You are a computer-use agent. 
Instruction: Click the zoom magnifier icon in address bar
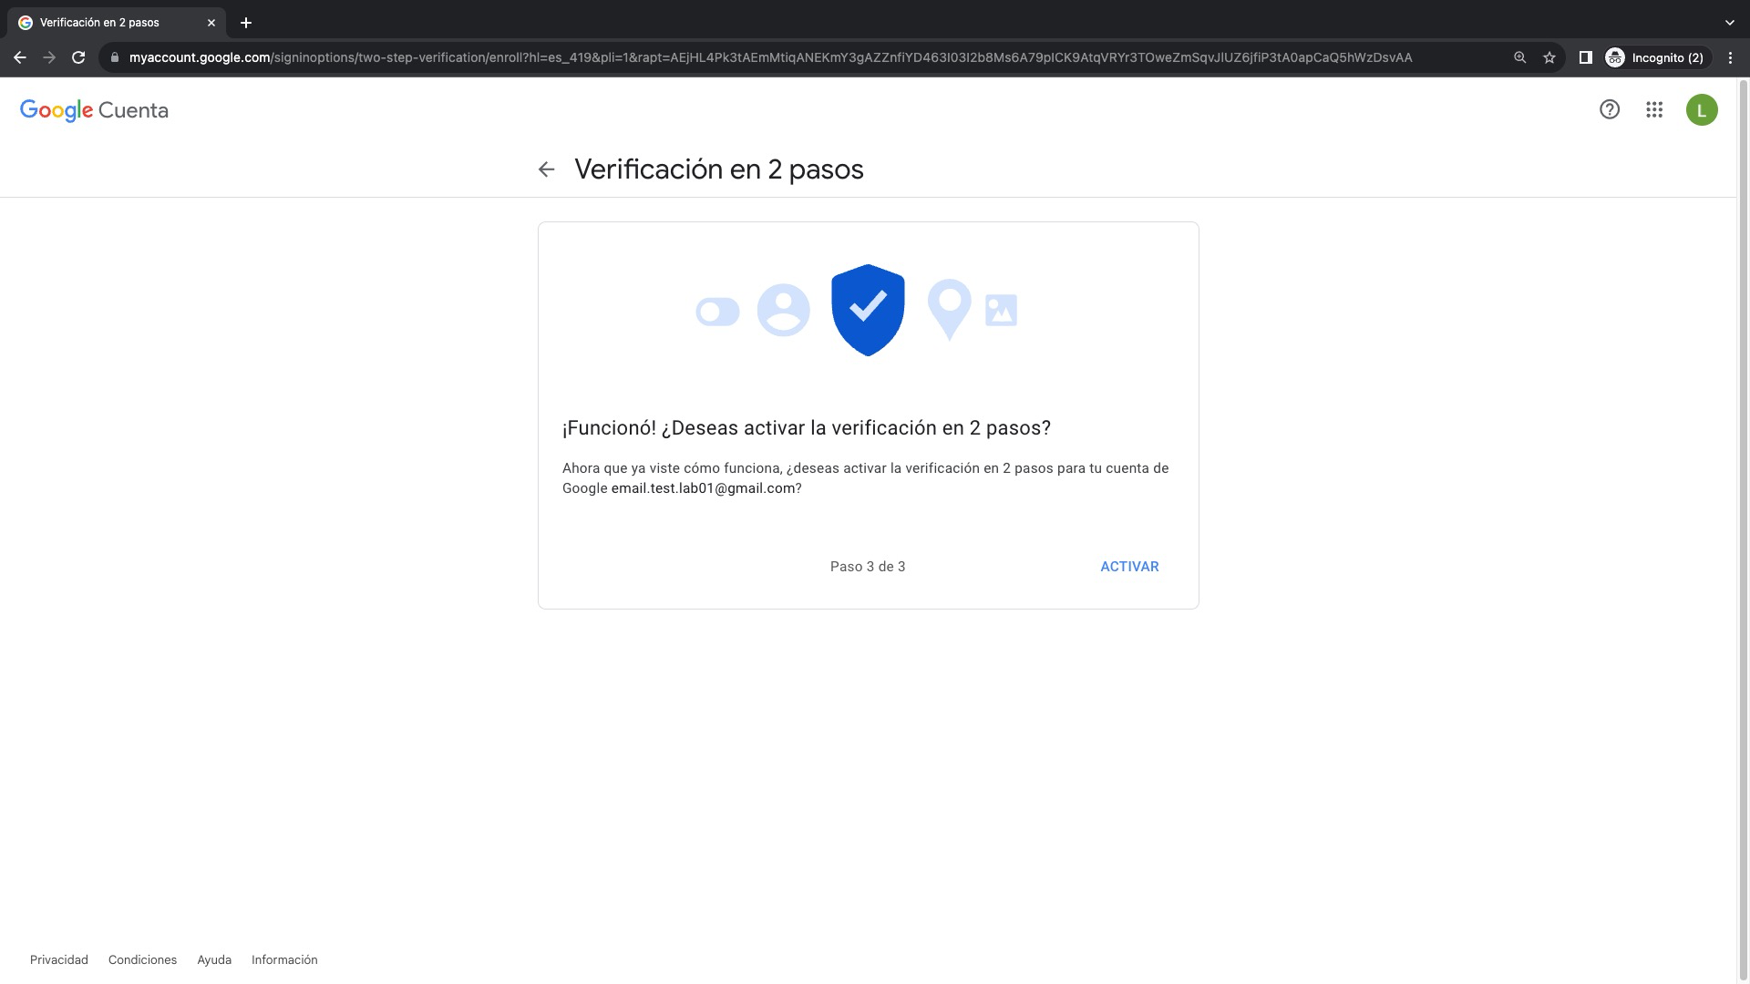tap(1519, 57)
